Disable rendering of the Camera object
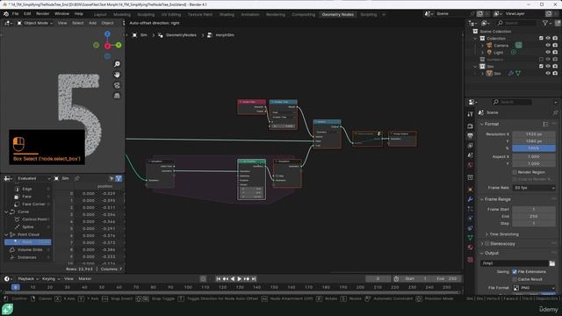The width and height of the screenshot is (562, 316). [x=555, y=46]
